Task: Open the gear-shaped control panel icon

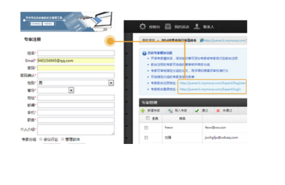Action: pyautogui.click(x=143, y=27)
